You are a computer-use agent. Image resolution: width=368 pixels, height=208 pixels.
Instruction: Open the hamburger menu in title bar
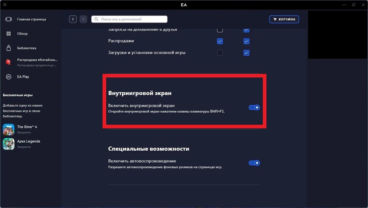coord(5,5)
